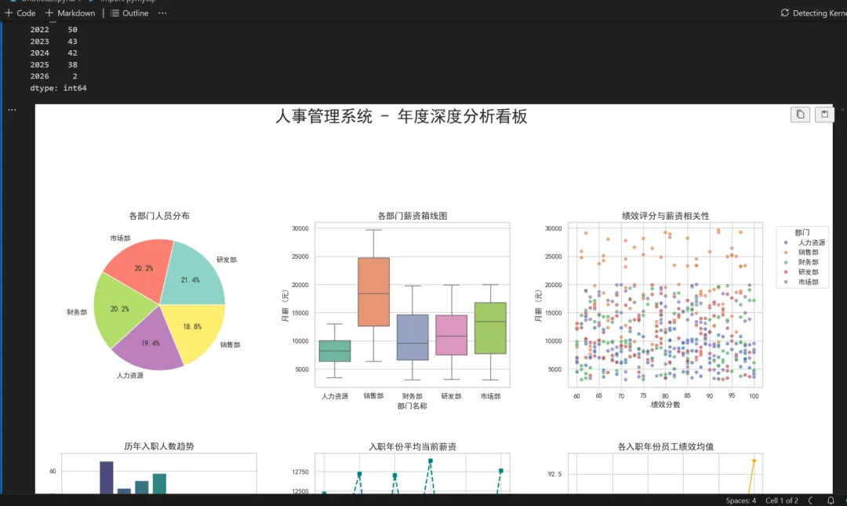
Task: Copy the output image to clipboard
Action: [800, 114]
